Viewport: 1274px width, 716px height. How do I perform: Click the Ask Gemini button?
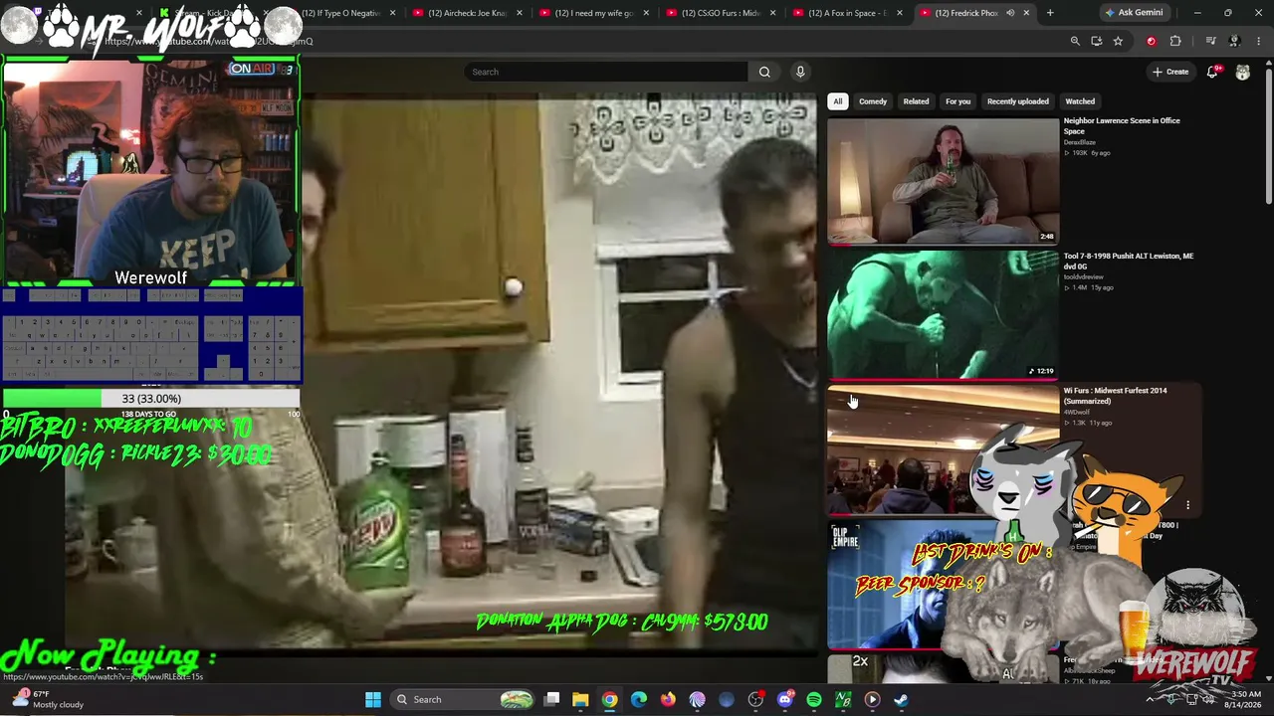tap(1134, 13)
